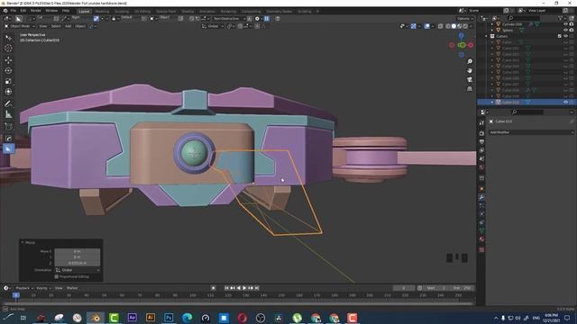The width and height of the screenshot is (577, 324).
Task: Switch viewport to Material Preview shading
Action: pyautogui.click(x=460, y=26)
